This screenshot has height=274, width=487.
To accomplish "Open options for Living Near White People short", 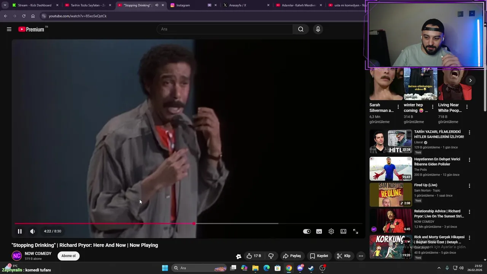I will [467, 107].
